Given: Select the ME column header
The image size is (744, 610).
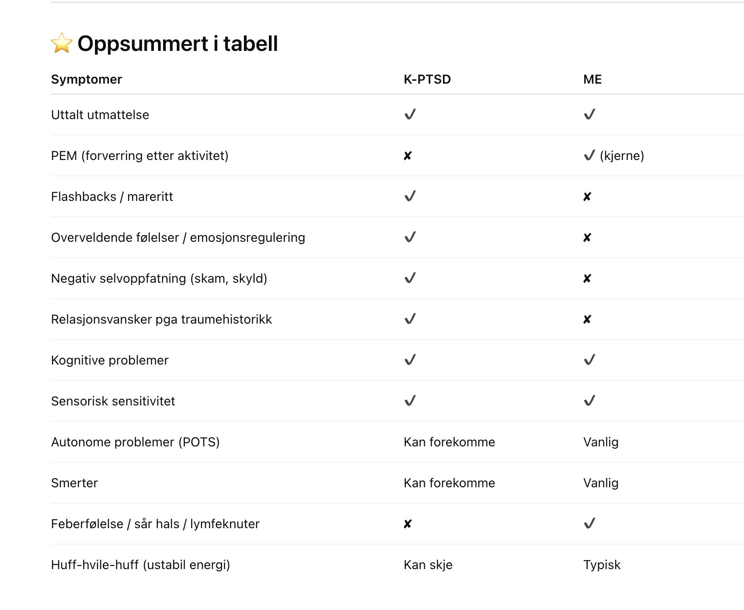Looking at the screenshot, I should coord(592,80).
